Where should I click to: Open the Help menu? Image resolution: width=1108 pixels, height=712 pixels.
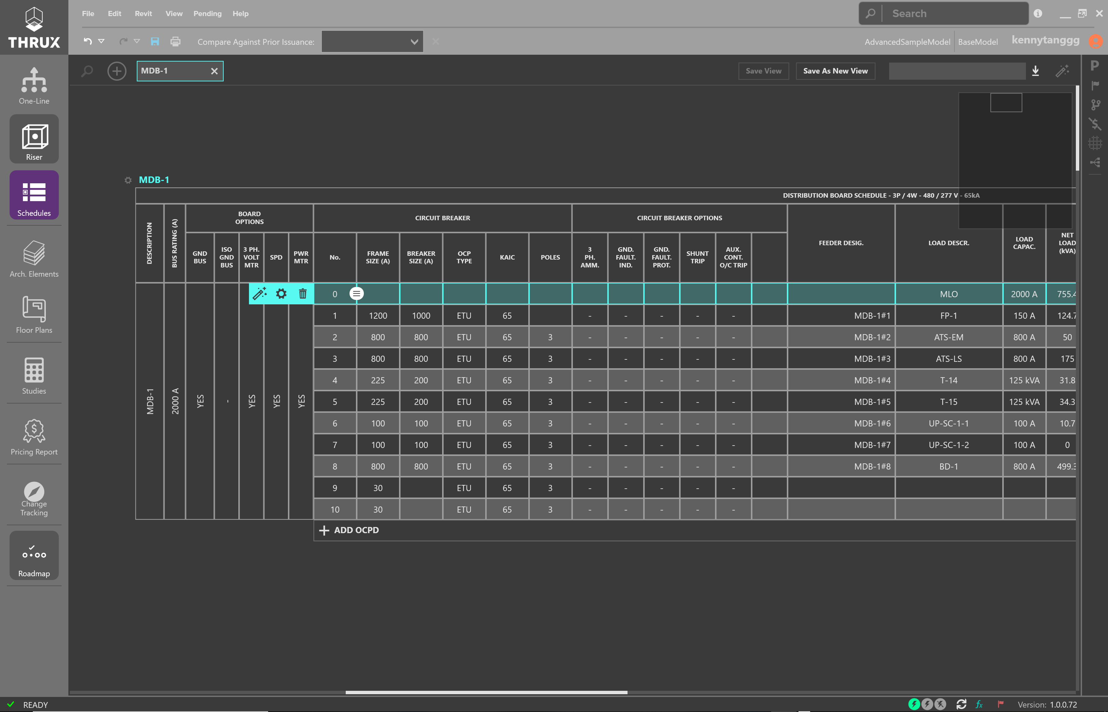240,13
